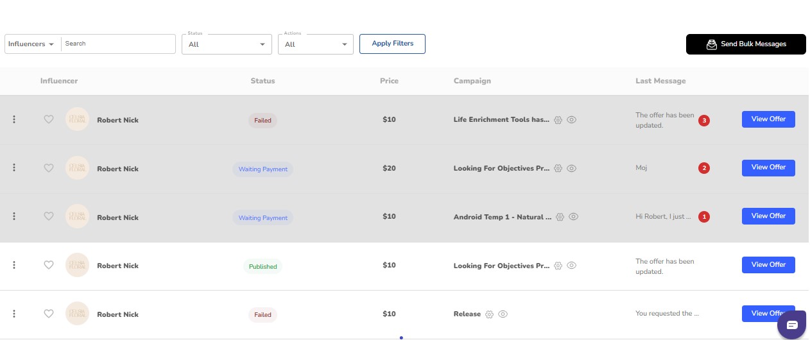
Task: Click the gear icon in the $20 Looking For Objectives row
Action: (x=558, y=169)
